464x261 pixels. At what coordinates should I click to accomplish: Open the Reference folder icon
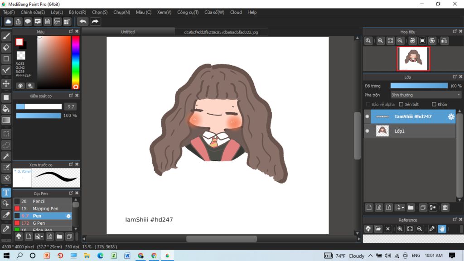click(x=378, y=229)
